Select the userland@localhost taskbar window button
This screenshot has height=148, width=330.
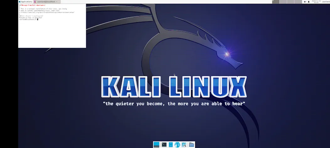[x=47, y=2]
